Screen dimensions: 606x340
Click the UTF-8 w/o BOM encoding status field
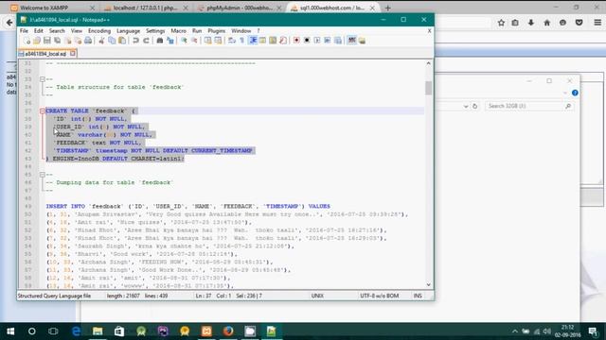click(x=379, y=296)
